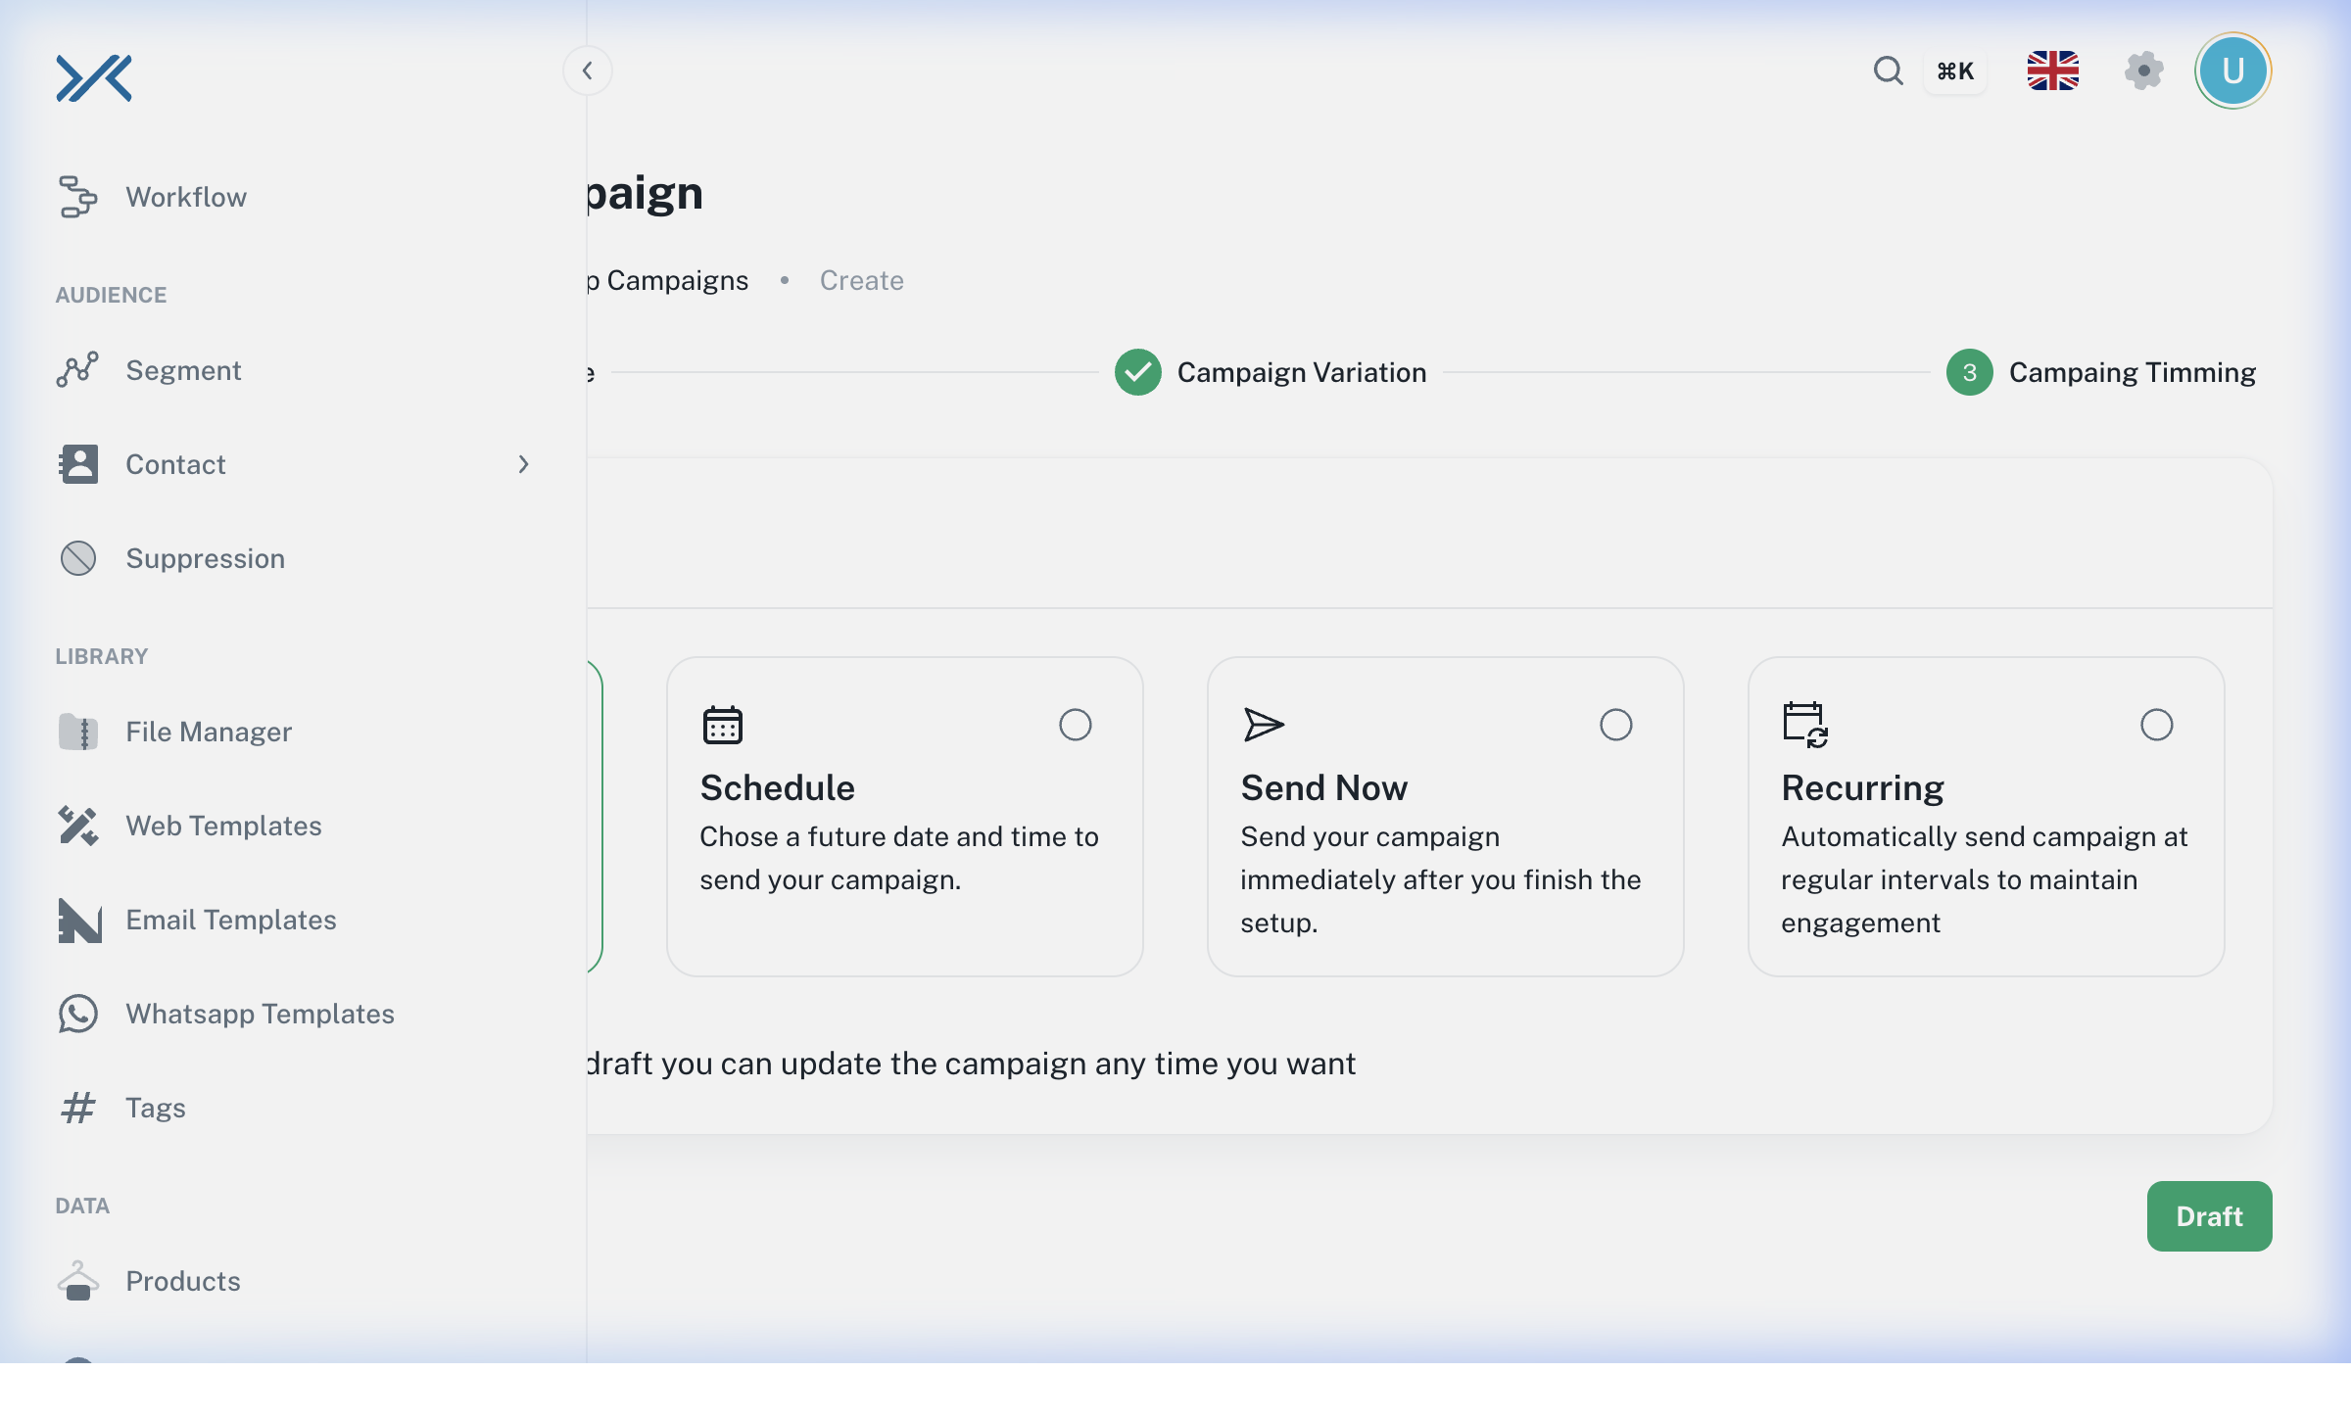Open Products label in sidebar
Screen dimensions: 2351x1420
click(x=183, y=1281)
